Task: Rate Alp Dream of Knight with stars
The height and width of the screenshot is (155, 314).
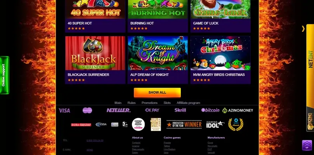Action: point(139,80)
